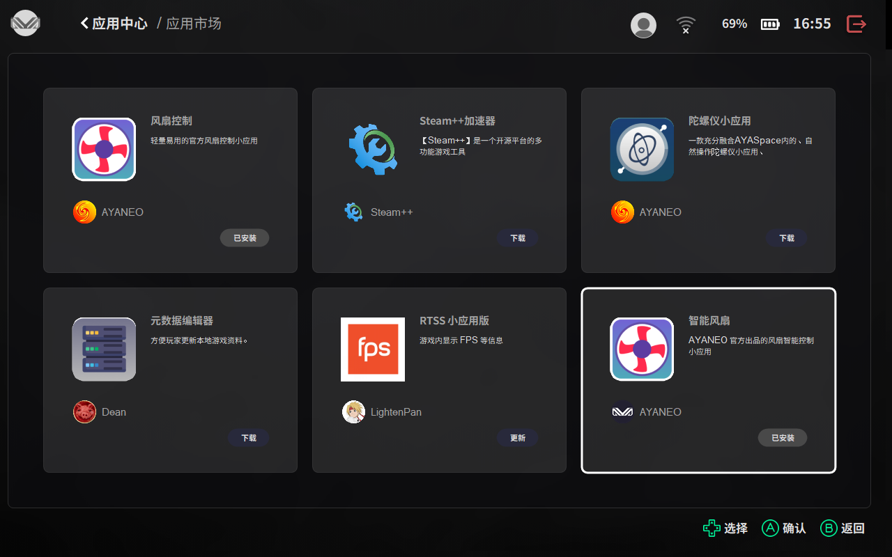The width and height of the screenshot is (892, 557).
Task: Click the 确认 label at bottom
Action: pyautogui.click(x=794, y=528)
